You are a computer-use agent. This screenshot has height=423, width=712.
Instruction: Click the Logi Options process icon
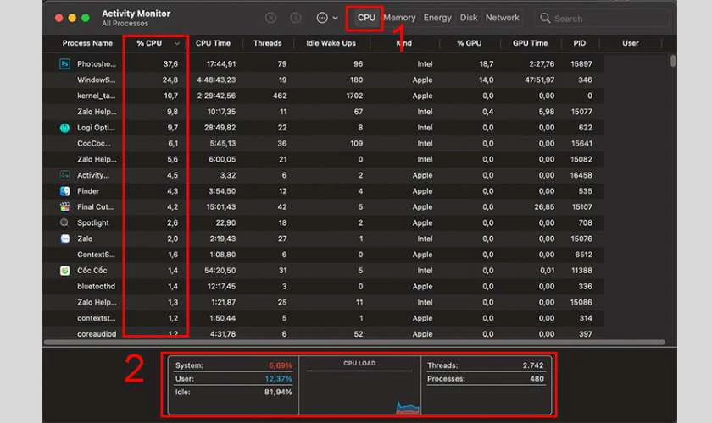pyautogui.click(x=64, y=128)
